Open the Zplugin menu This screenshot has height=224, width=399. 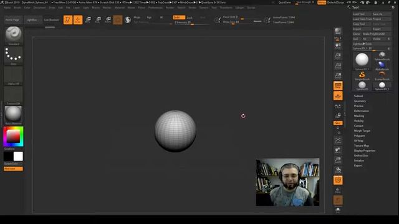point(239,7)
